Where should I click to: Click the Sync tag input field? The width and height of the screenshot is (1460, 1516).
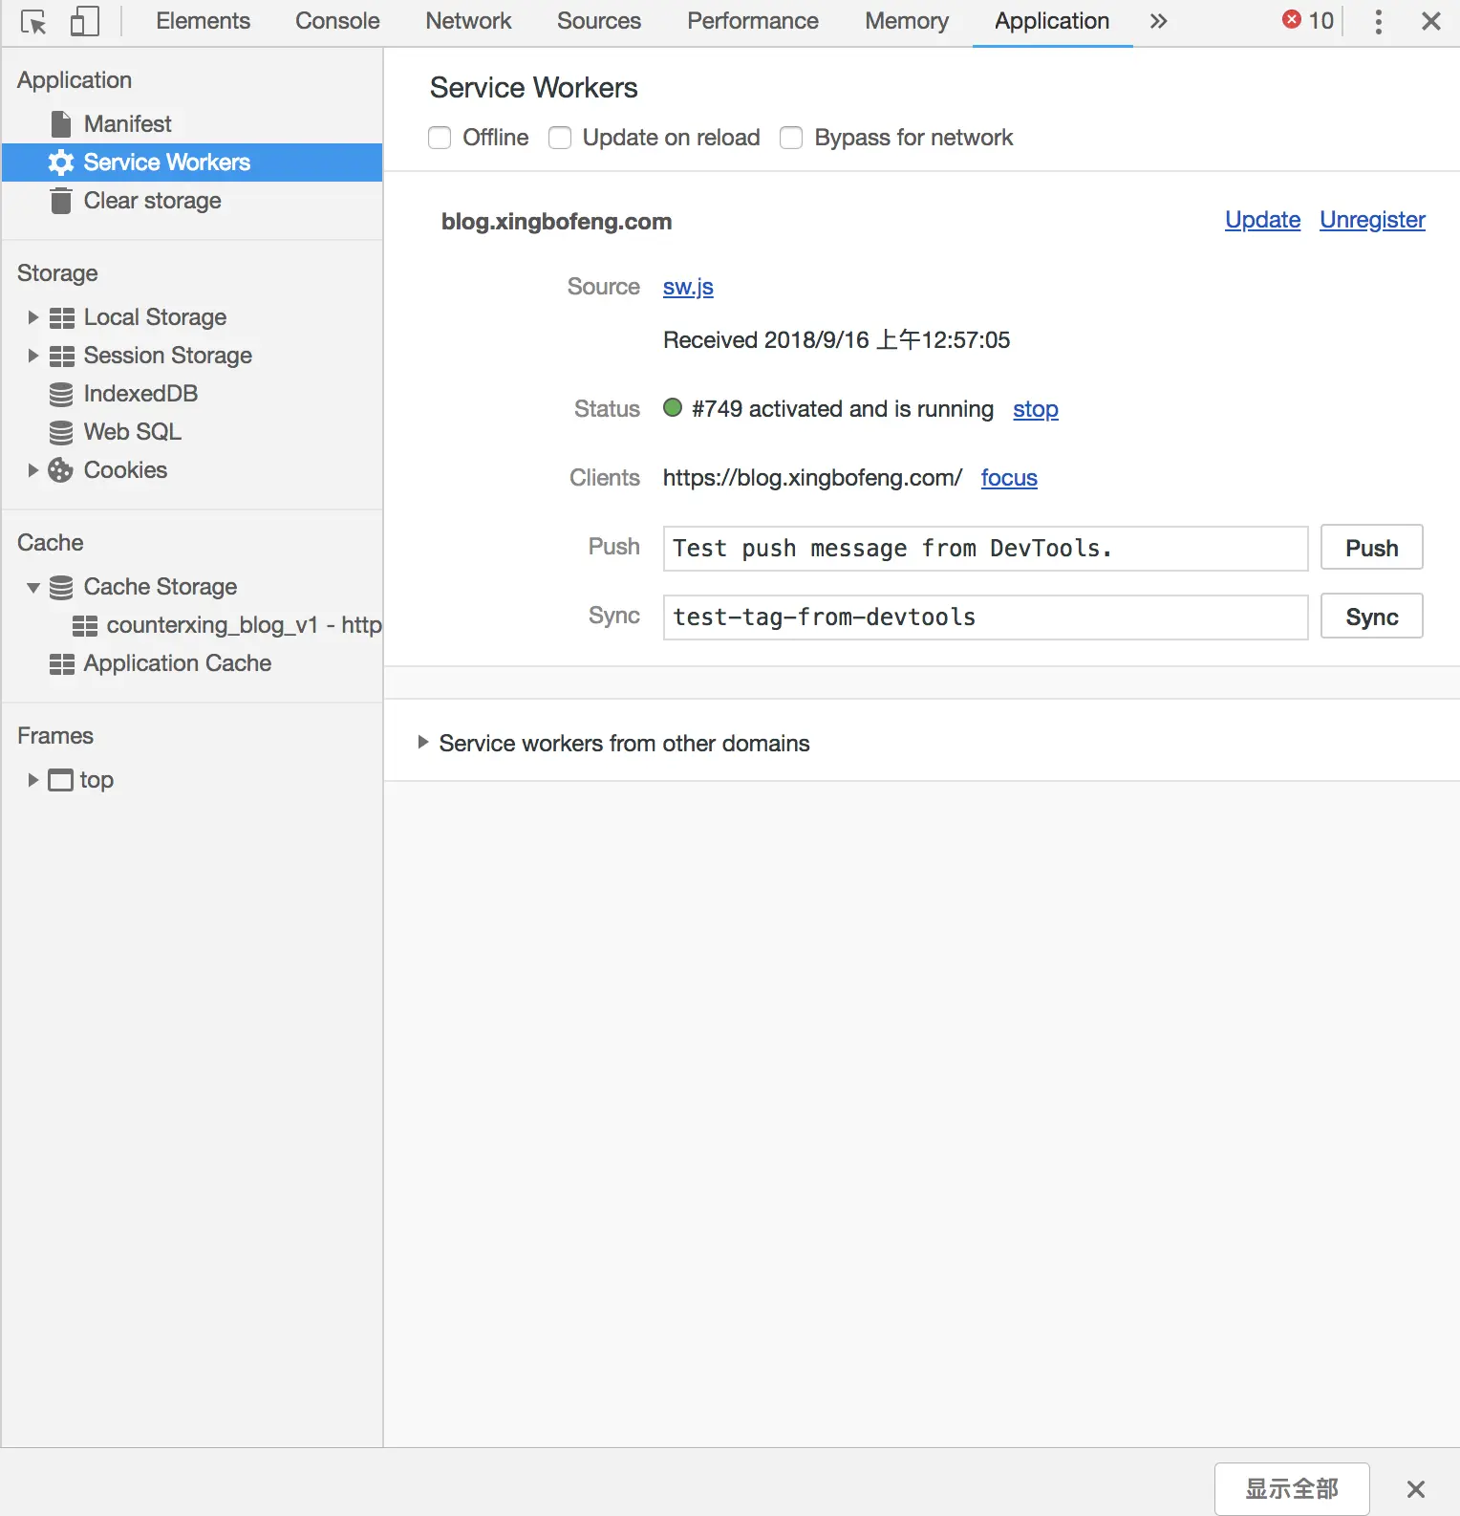[x=985, y=617]
